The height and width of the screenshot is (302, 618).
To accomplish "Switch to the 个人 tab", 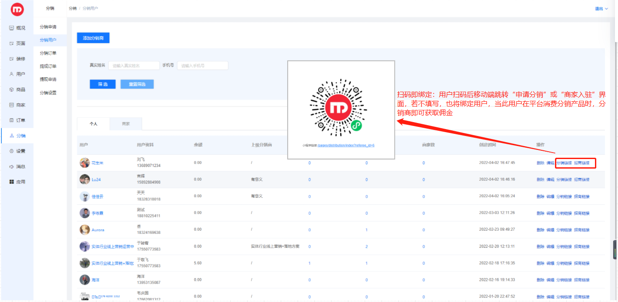I will 93,124.
